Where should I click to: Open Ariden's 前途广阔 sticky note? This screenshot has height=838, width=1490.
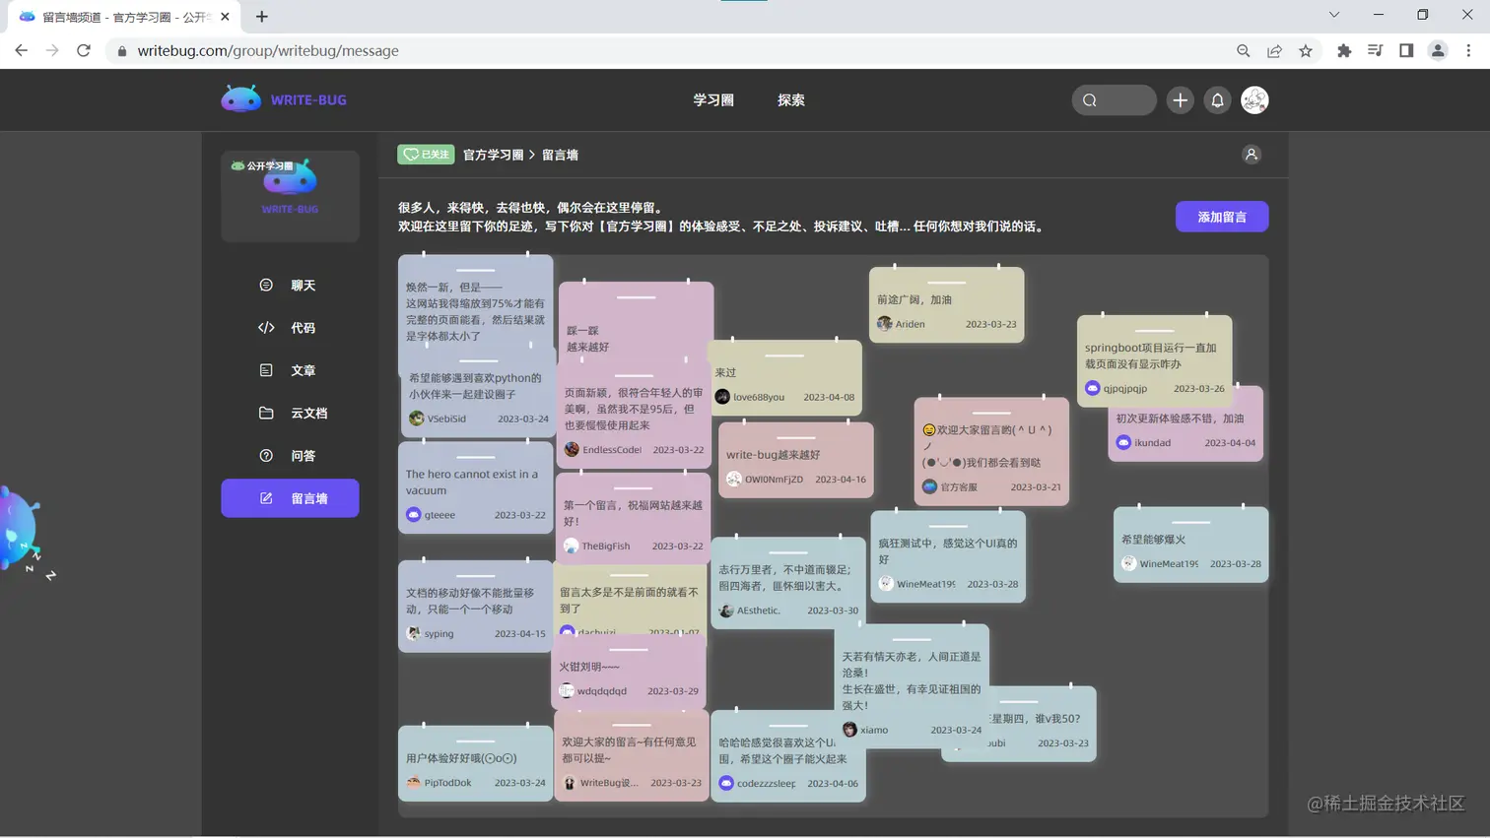(x=945, y=299)
